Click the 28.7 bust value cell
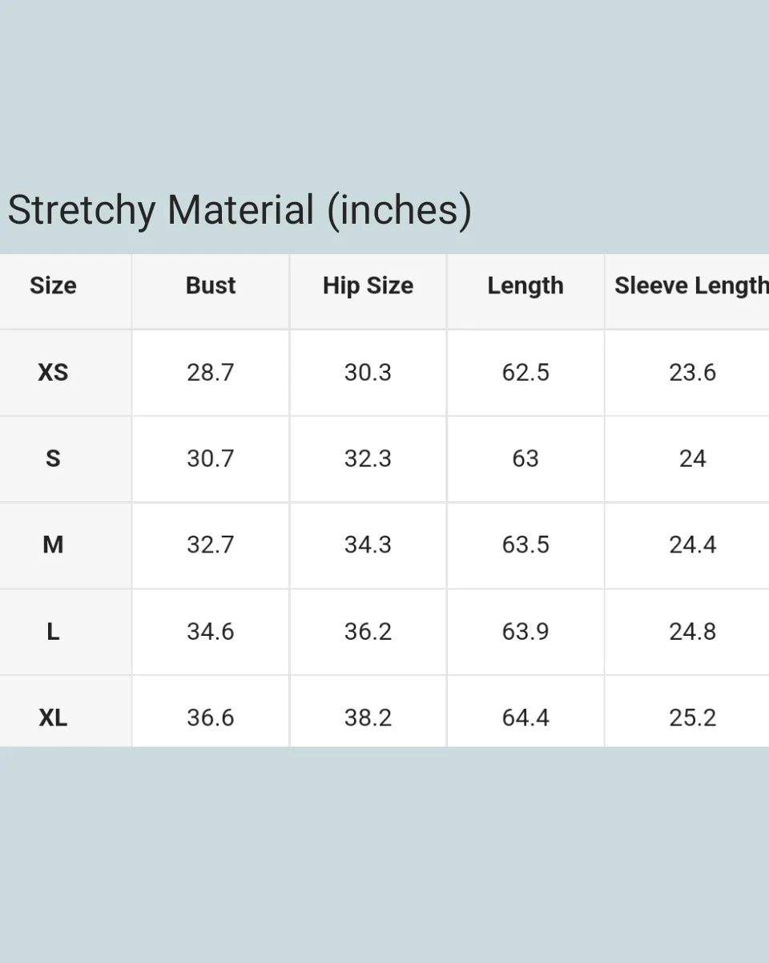 coord(211,373)
